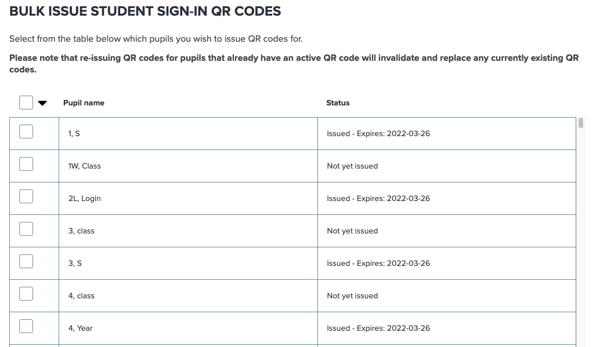Screen dimensions: 600x347
Task: Check the box next to 3, class
Action: 26,228
